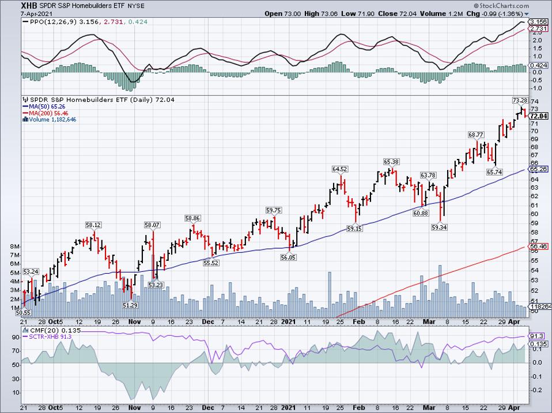Screen dimensions: 552x413
Task: Click the black line swatch before PPO(12,26,9)
Action: click(25, 22)
